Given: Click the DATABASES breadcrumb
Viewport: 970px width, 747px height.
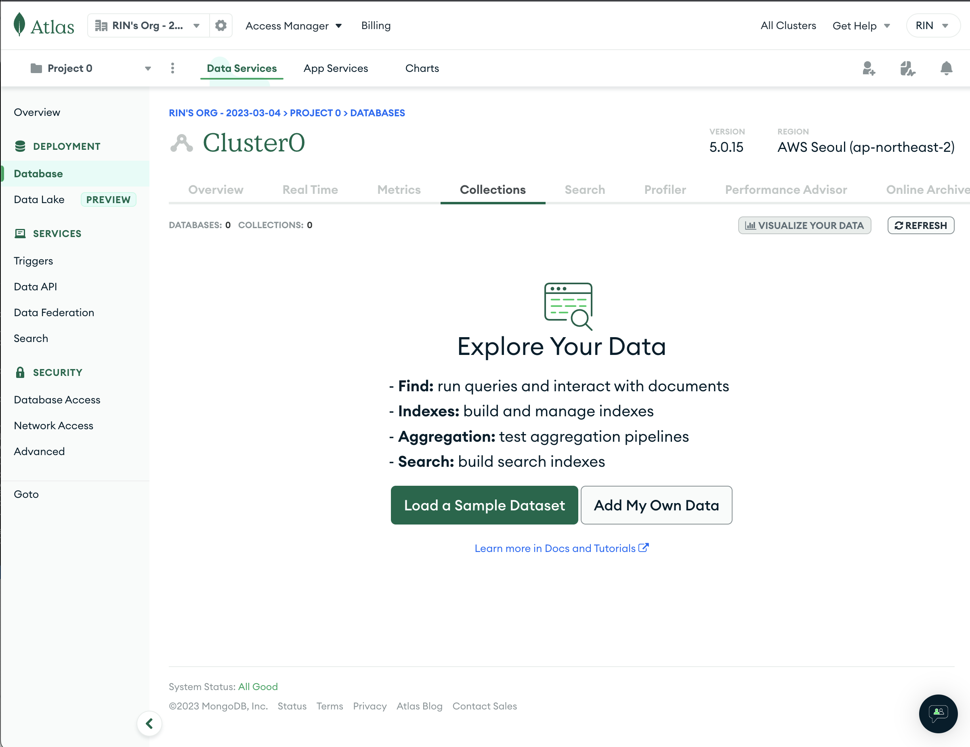Looking at the screenshot, I should tap(378, 113).
